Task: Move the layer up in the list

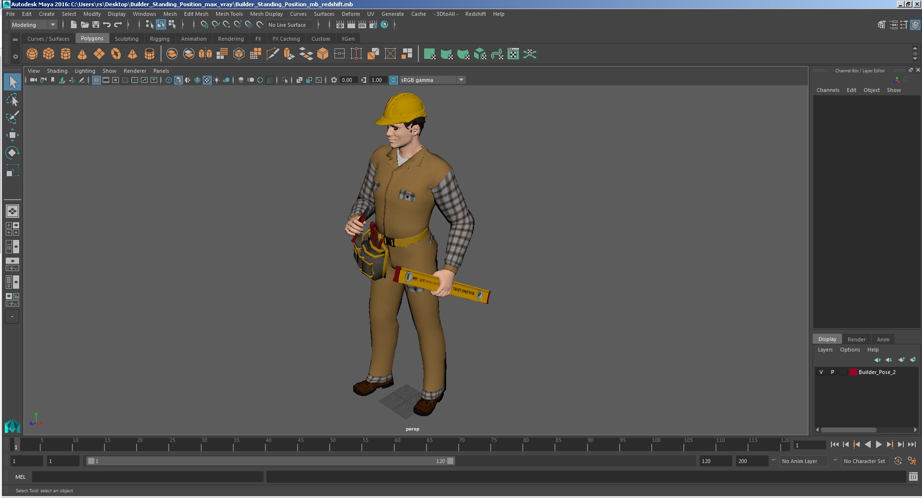Action: click(877, 360)
